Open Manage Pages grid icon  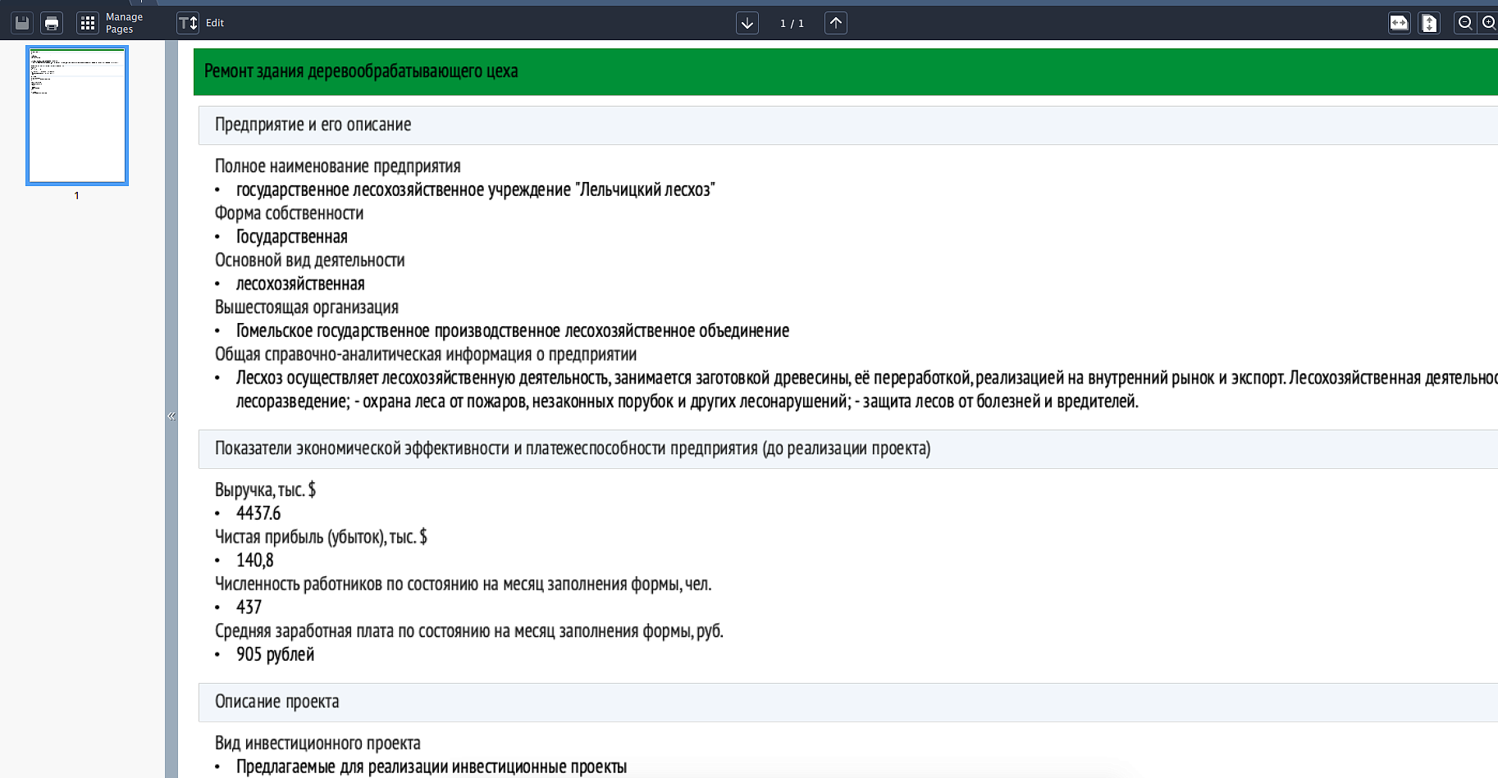pyautogui.click(x=87, y=23)
